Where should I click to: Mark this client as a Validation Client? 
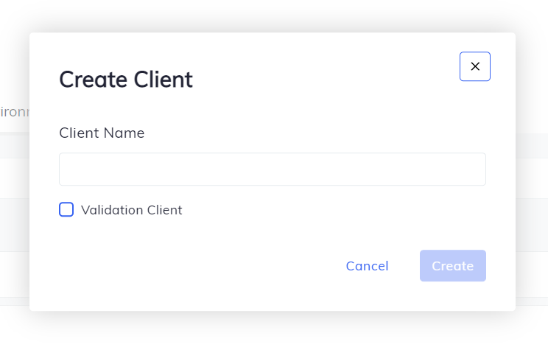[x=66, y=210]
